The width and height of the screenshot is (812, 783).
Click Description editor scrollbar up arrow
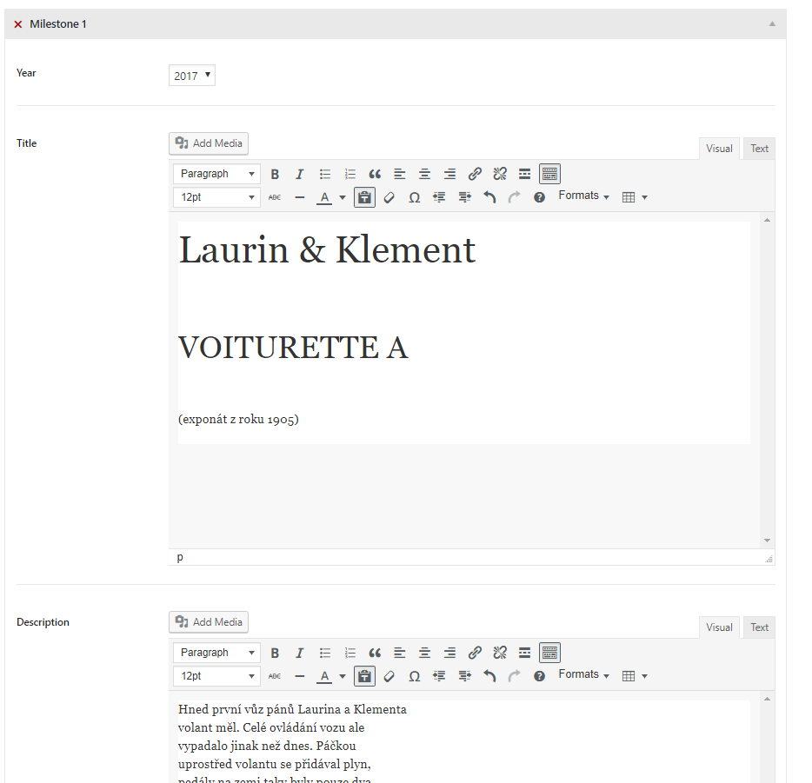coord(767,700)
